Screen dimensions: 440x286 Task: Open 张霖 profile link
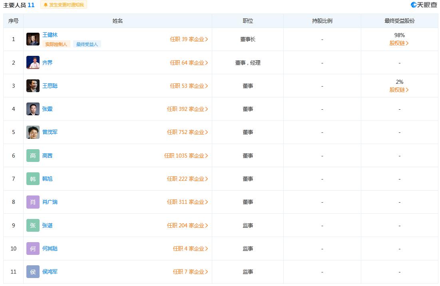(x=48, y=109)
